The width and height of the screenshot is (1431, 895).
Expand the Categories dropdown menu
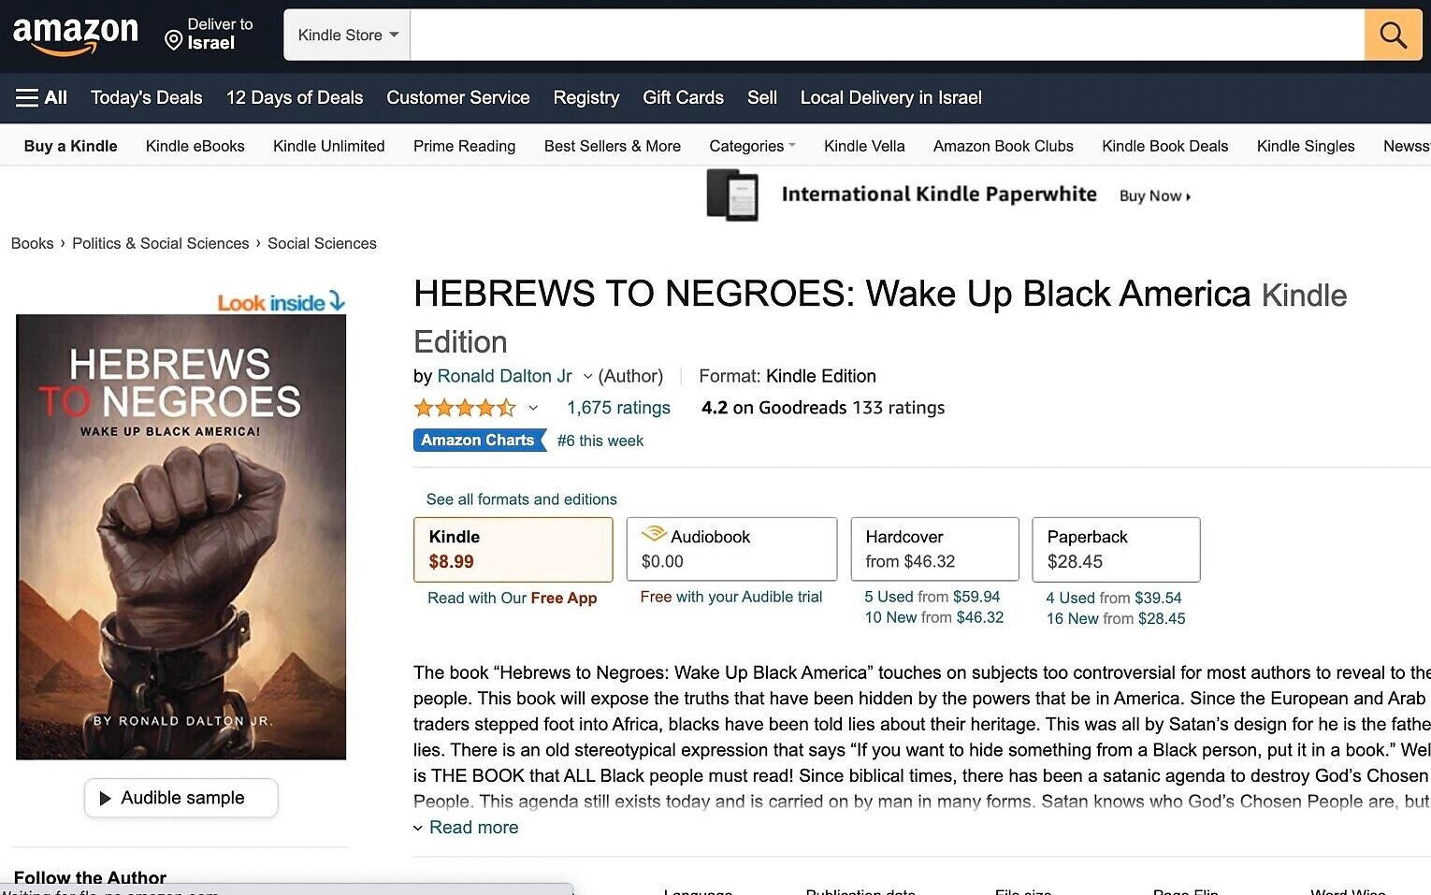752,146
